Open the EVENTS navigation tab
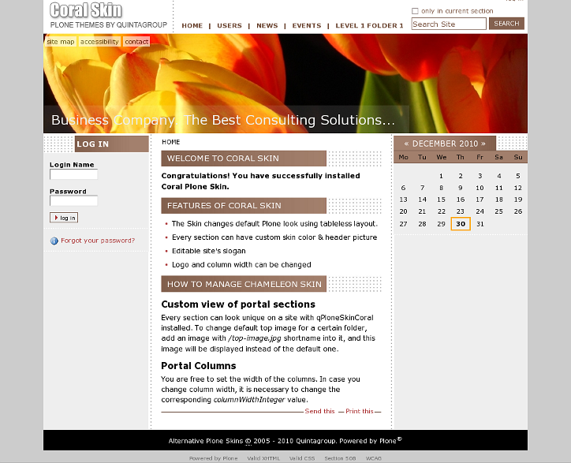571x463 pixels. pos(307,25)
